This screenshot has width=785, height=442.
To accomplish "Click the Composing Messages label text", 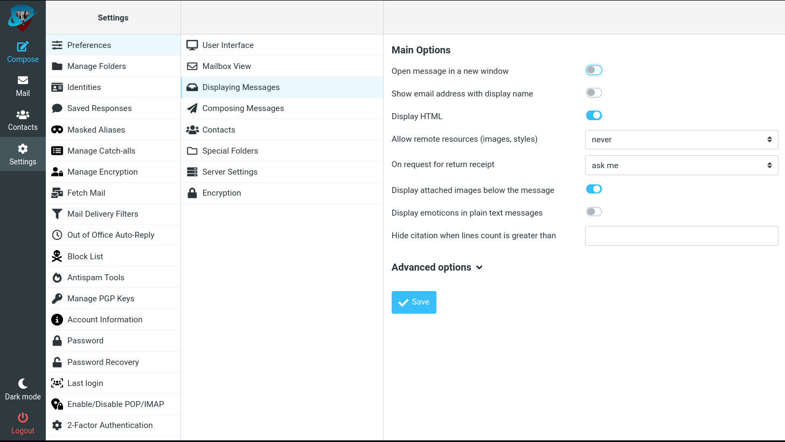I will (x=243, y=108).
